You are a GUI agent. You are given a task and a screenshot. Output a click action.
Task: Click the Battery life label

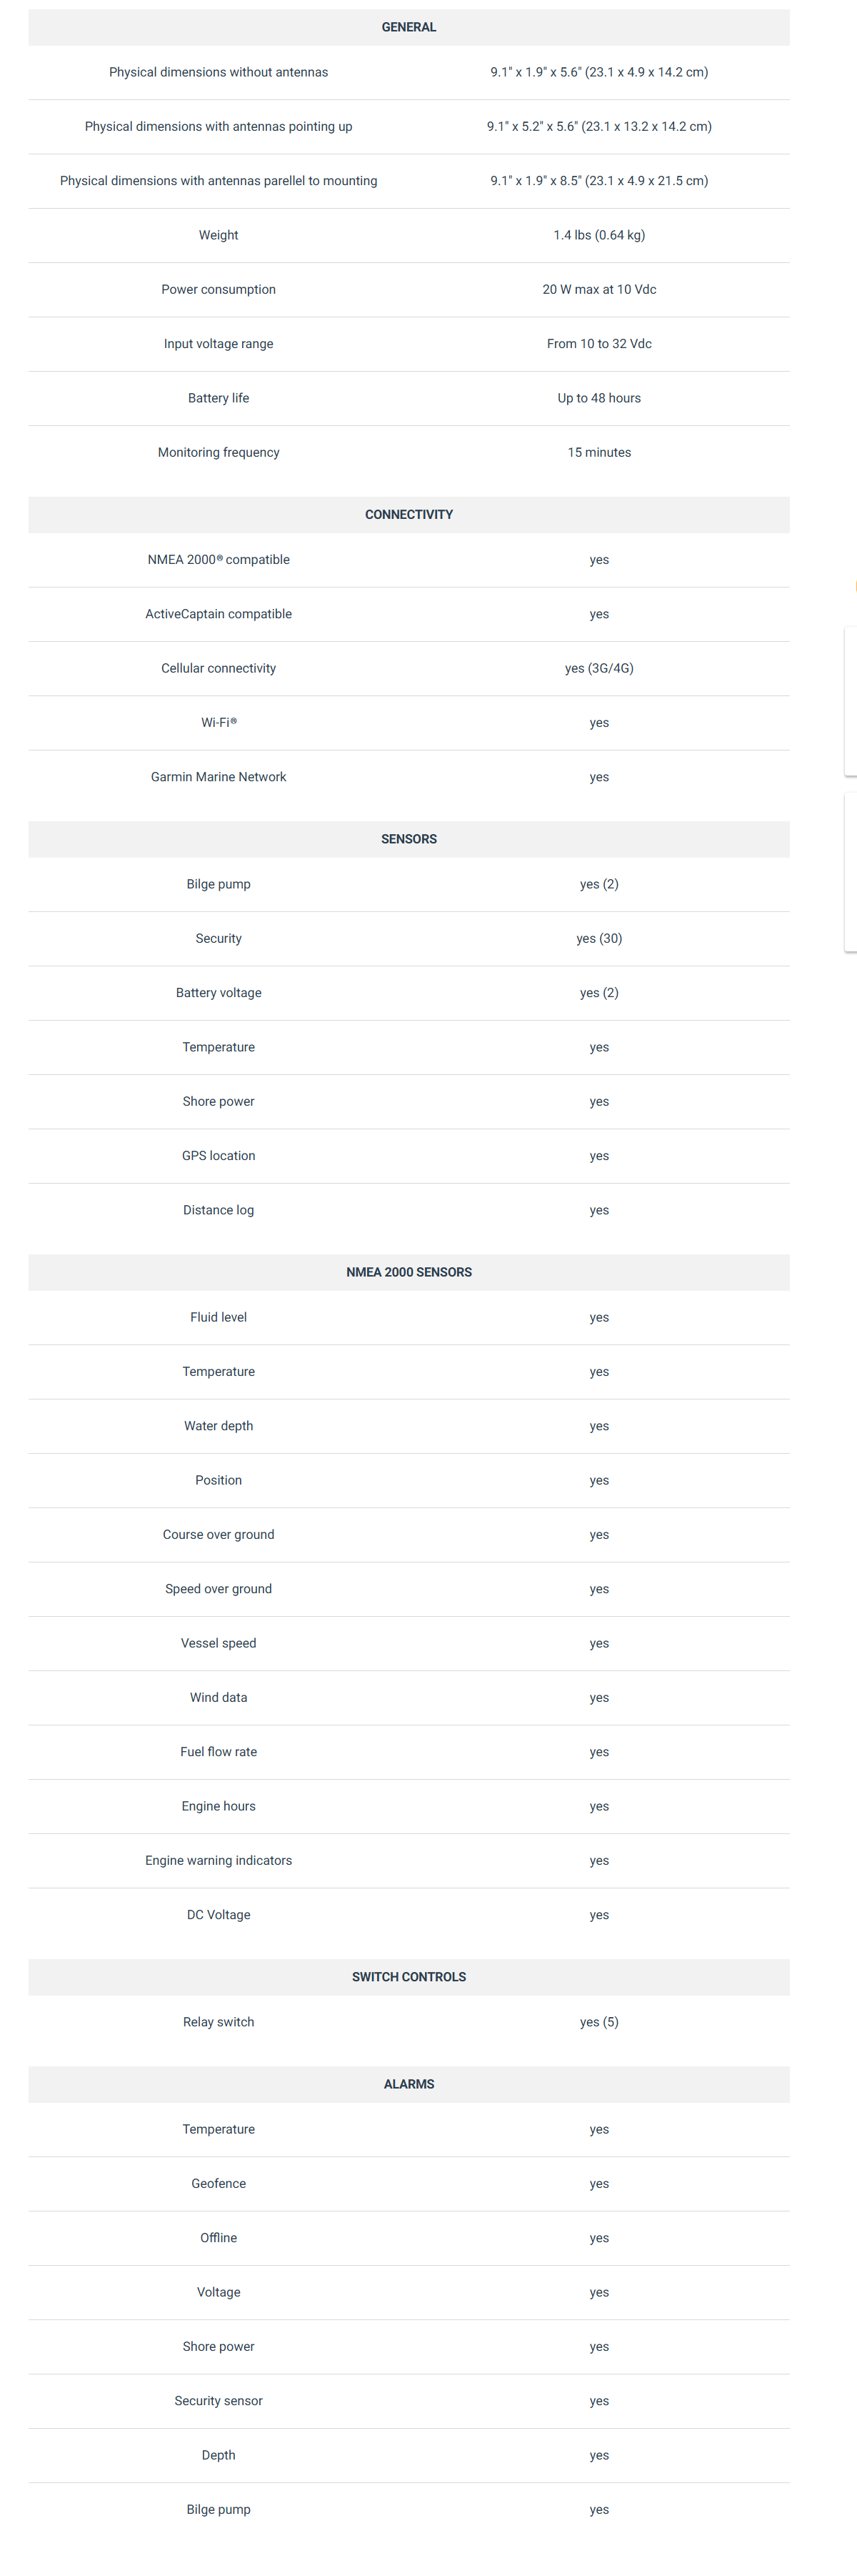[219, 398]
